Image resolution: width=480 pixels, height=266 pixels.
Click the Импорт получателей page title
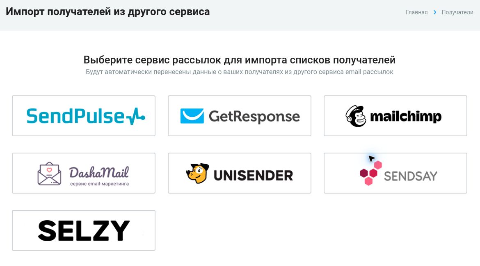tap(108, 12)
